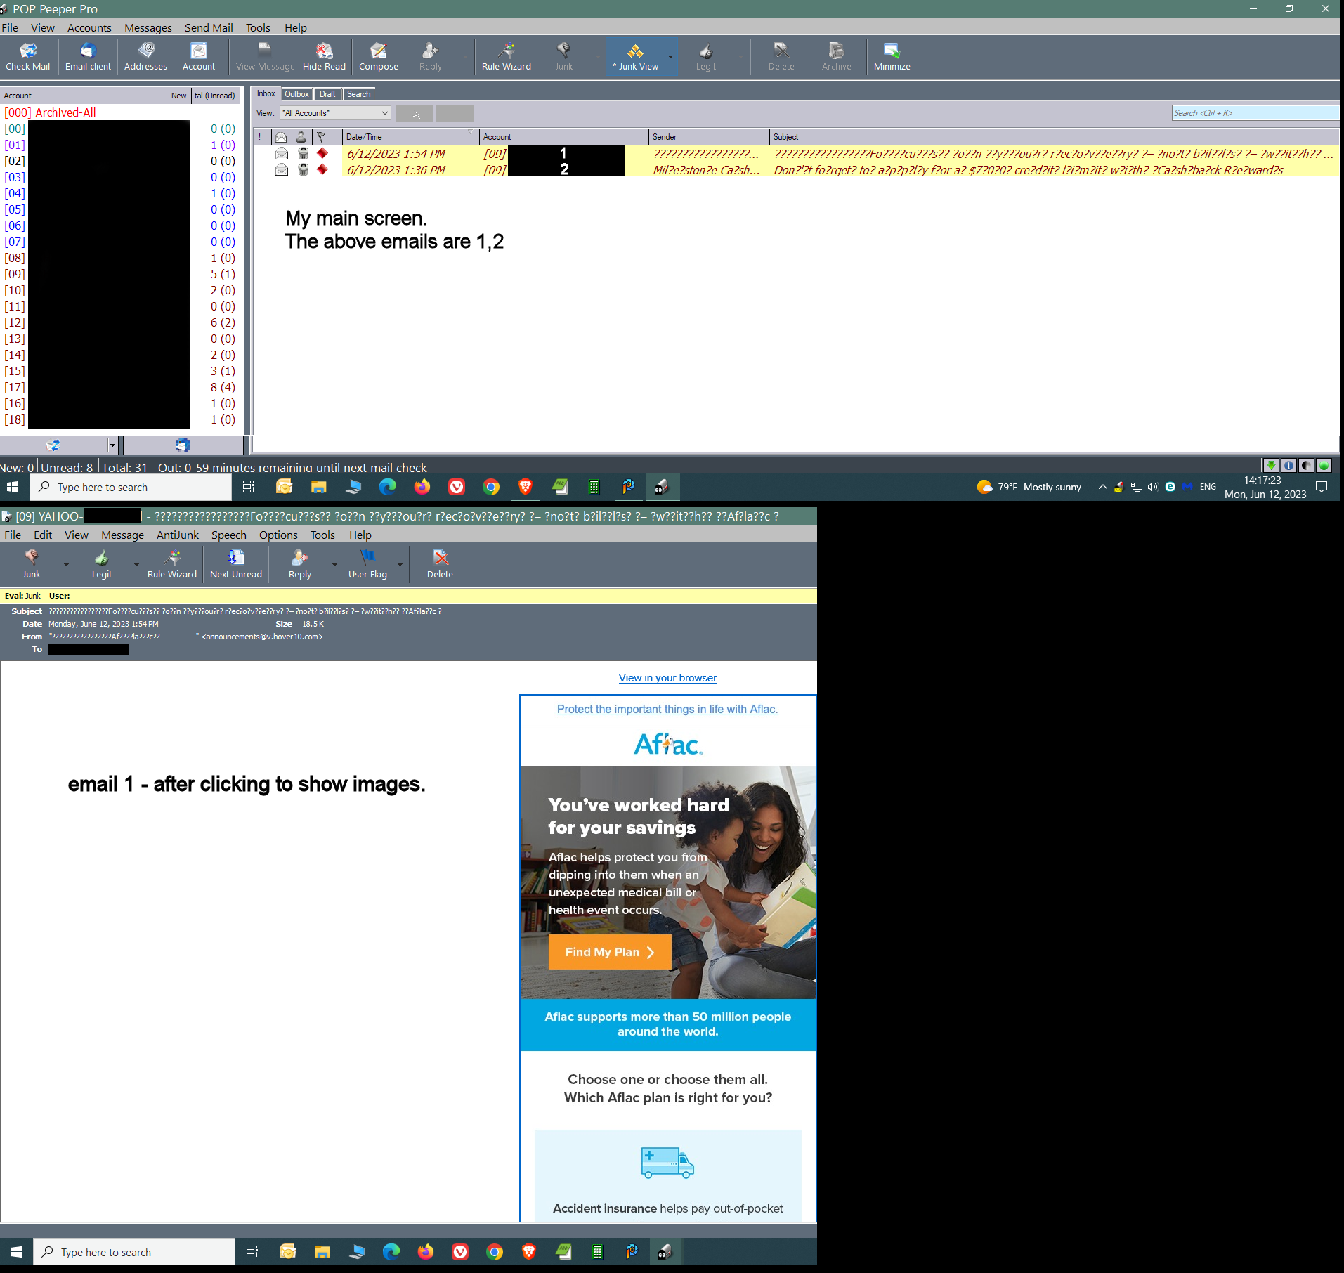The height and width of the screenshot is (1273, 1344).
Task: Open the Options menu in message window
Action: 278,535
